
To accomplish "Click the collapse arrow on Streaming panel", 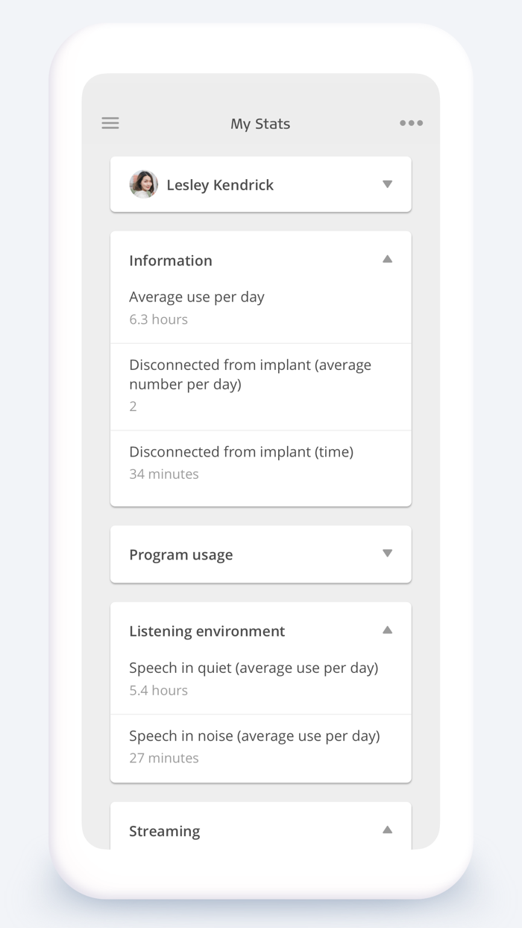I will click(388, 828).
